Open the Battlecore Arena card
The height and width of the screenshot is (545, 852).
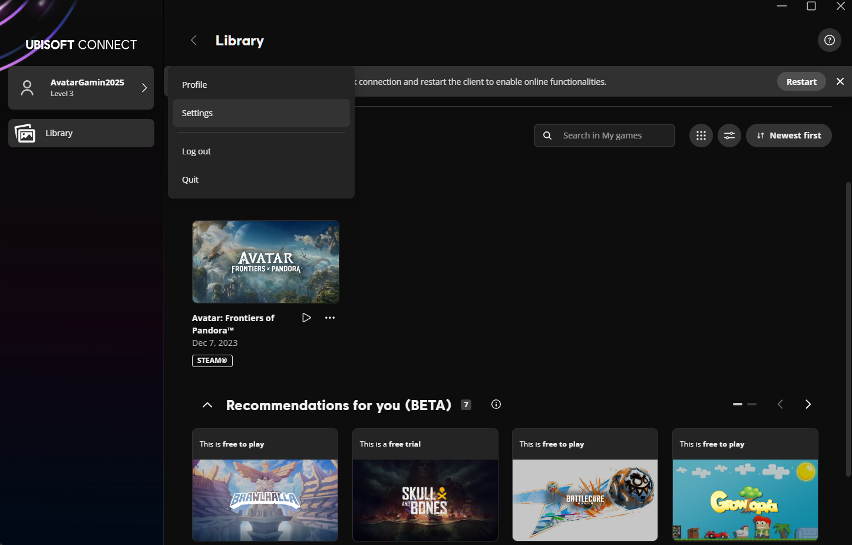point(585,485)
